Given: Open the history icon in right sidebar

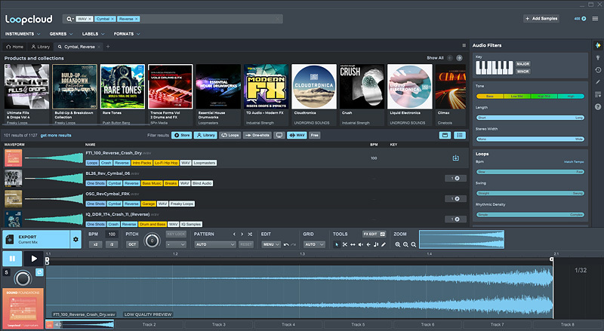Looking at the screenshot, I should click(x=598, y=69).
